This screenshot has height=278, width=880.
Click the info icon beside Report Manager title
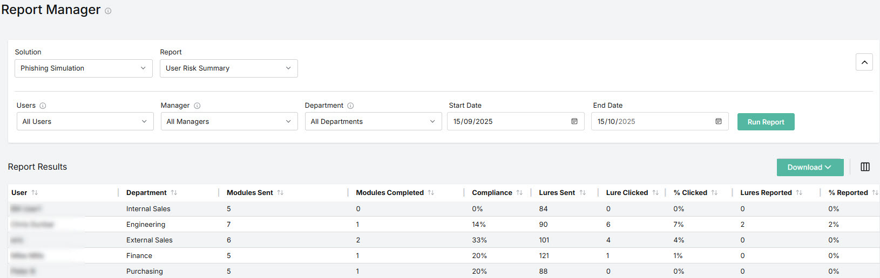tap(108, 11)
